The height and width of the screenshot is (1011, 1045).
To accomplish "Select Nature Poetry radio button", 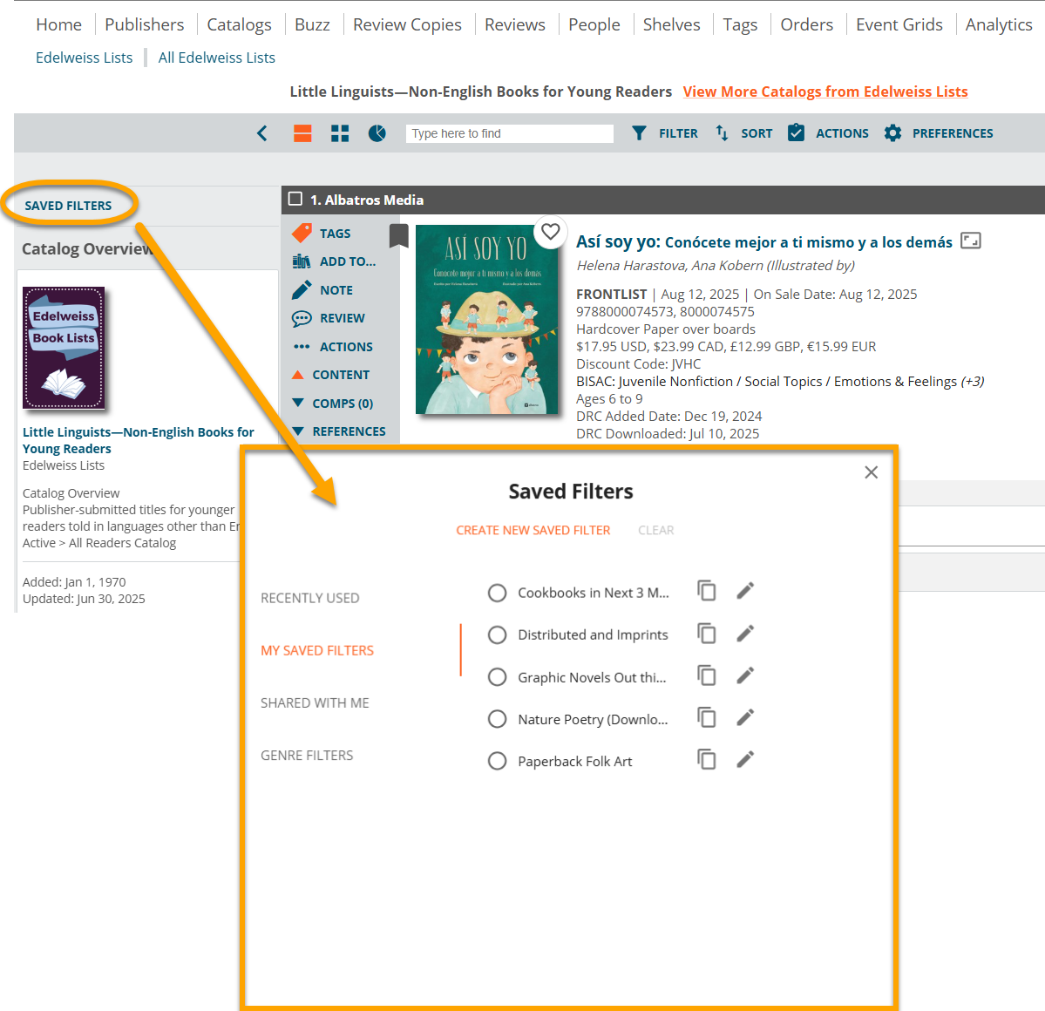I will (497, 719).
